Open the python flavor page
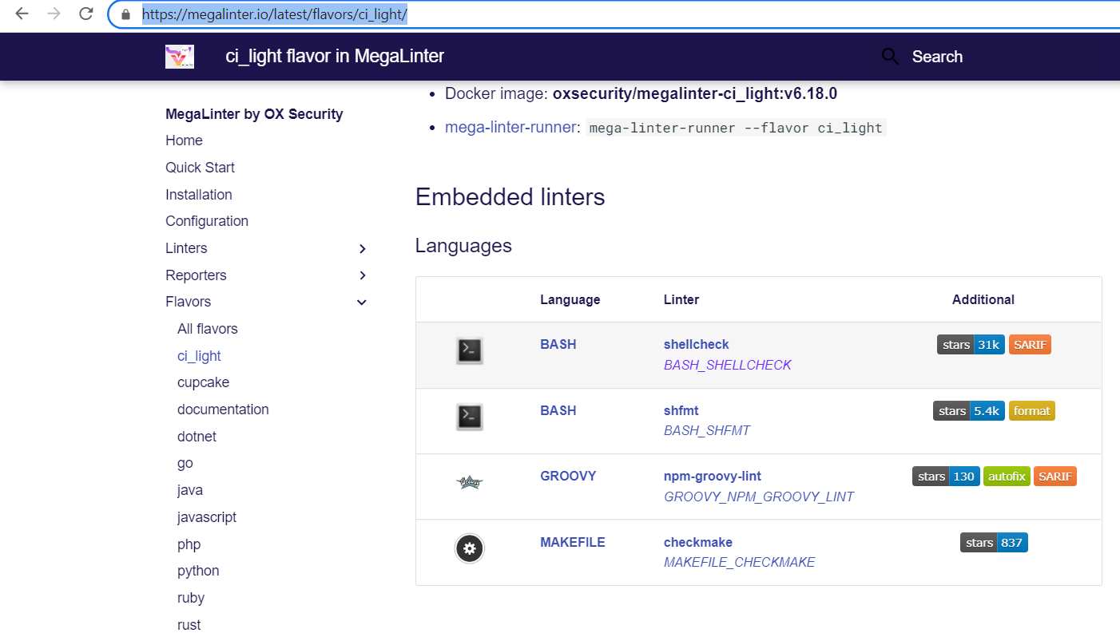Image resolution: width=1120 pixels, height=633 pixels. pyautogui.click(x=198, y=571)
